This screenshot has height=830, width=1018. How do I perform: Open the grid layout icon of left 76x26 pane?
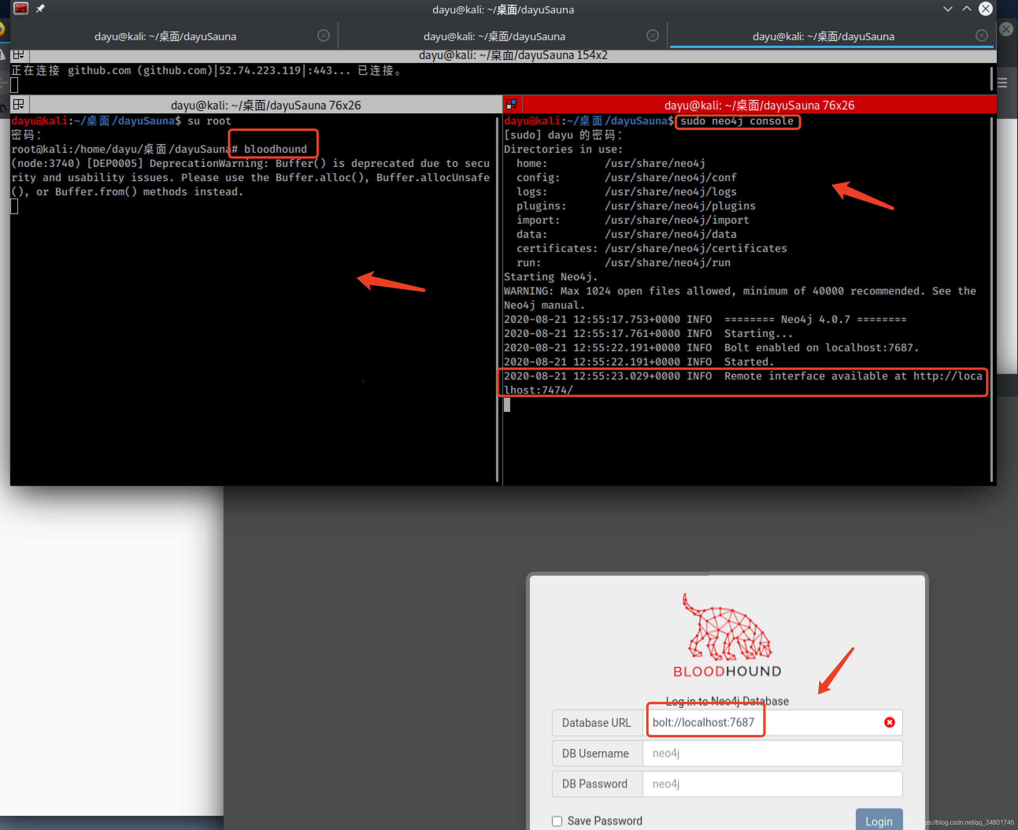click(x=19, y=105)
